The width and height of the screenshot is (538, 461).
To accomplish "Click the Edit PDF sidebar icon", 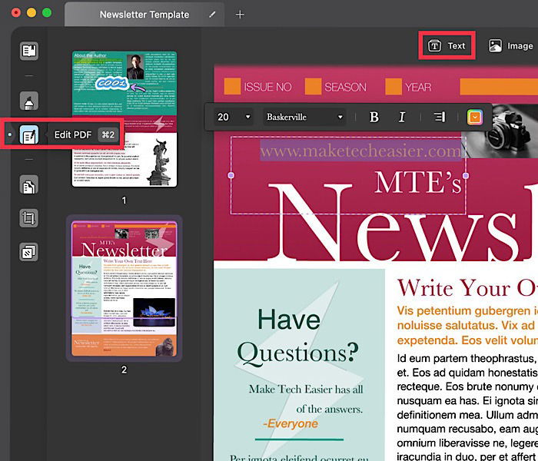I will (x=29, y=134).
